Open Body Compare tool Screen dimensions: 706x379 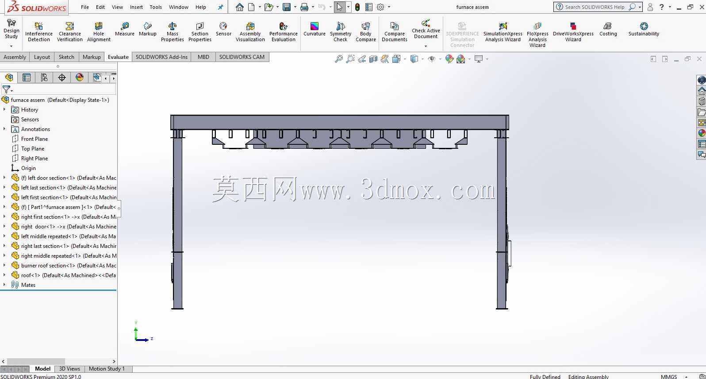(x=366, y=31)
